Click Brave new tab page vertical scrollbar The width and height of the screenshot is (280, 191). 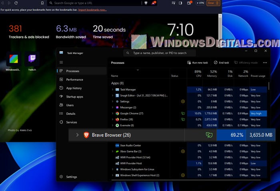coord(220,30)
